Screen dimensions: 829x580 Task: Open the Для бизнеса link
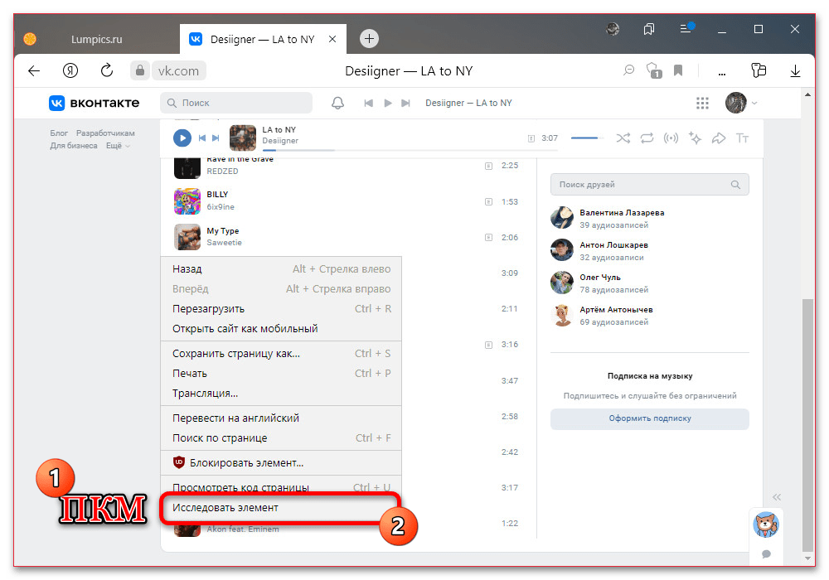point(74,145)
